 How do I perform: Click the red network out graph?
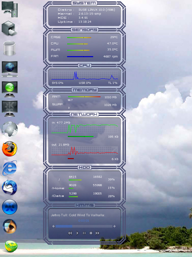(x=84, y=151)
